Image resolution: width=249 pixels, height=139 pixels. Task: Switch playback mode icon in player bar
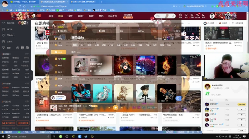165,107
